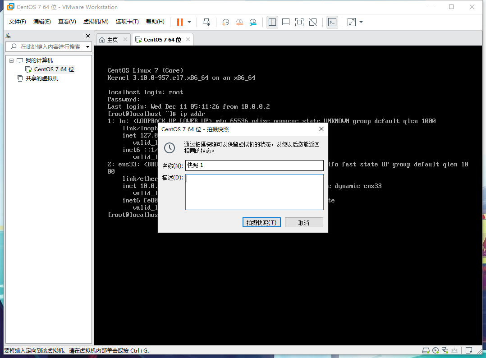Screen dimensions: 486x358
Task: Close the 库 library panel
Action: pos(88,36)
